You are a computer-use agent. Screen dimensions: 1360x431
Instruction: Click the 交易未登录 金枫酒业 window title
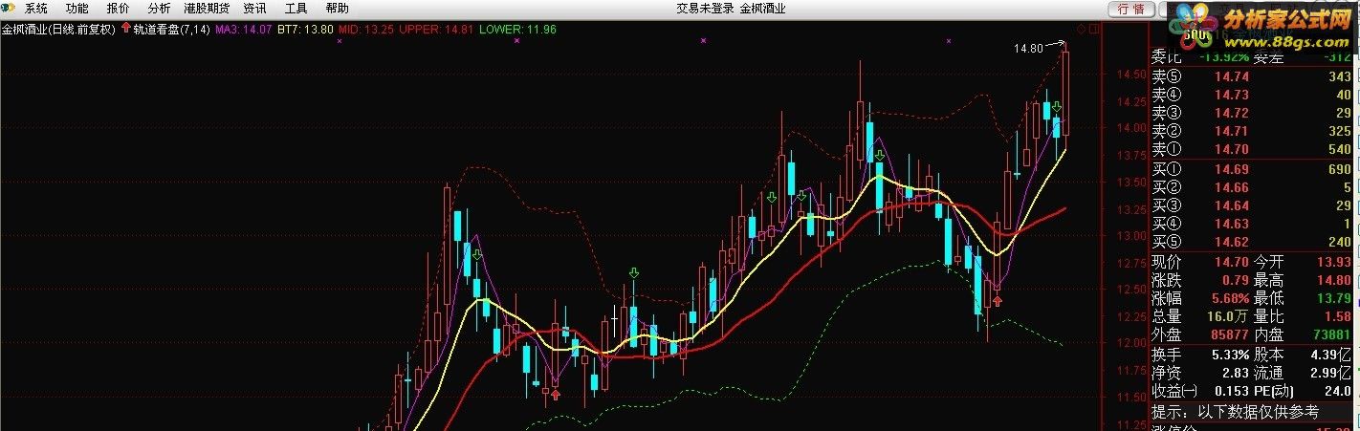(731, 8)
